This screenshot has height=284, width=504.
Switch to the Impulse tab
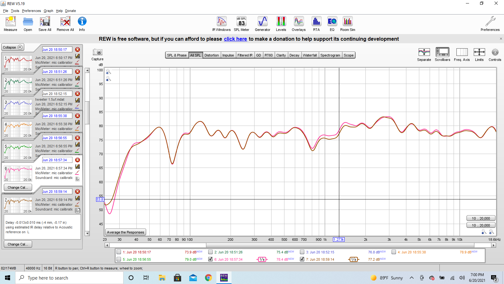(x=228, y=55)
